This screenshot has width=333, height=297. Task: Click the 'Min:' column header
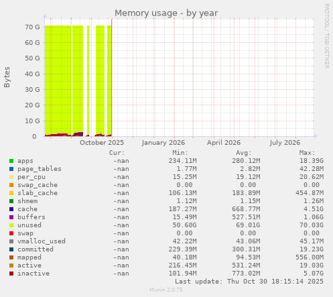(x=180, y=153)
